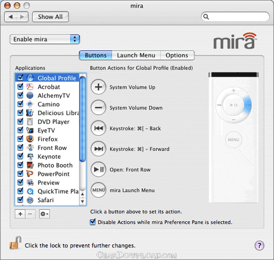The width and height of the screenshot is (274, 260).
Task: Click the scroll-down arrow in Applications list
Action: [x=83, y=201]
